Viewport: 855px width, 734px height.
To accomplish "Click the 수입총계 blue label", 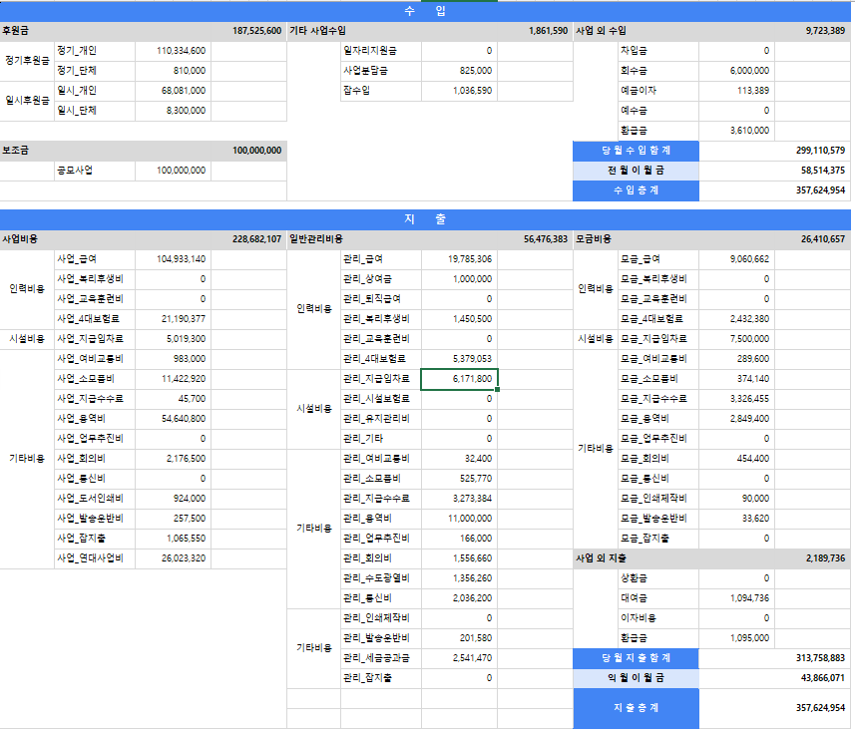I will (636, 190).
